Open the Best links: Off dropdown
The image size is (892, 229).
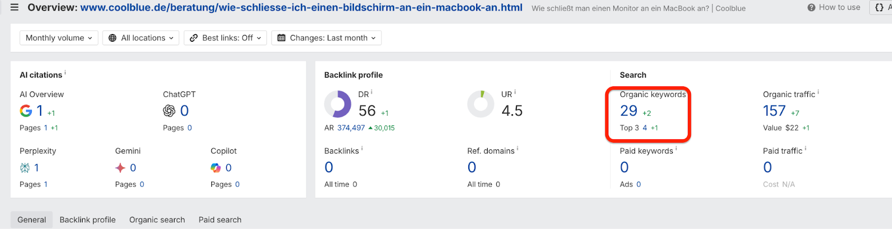point(226,38)
